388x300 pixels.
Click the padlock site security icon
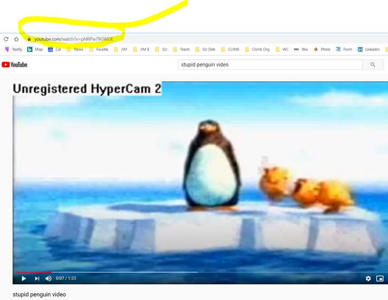point(29,39)
